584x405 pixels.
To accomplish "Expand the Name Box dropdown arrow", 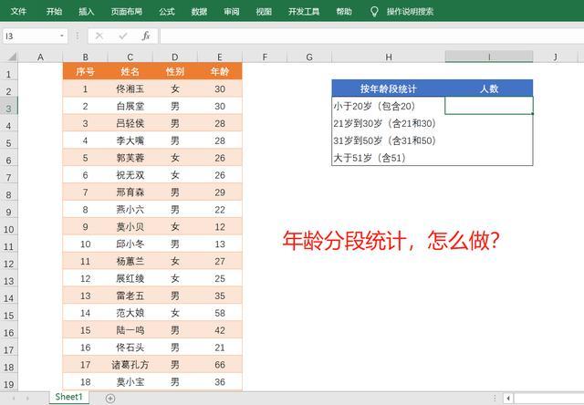I will [62, 36].
